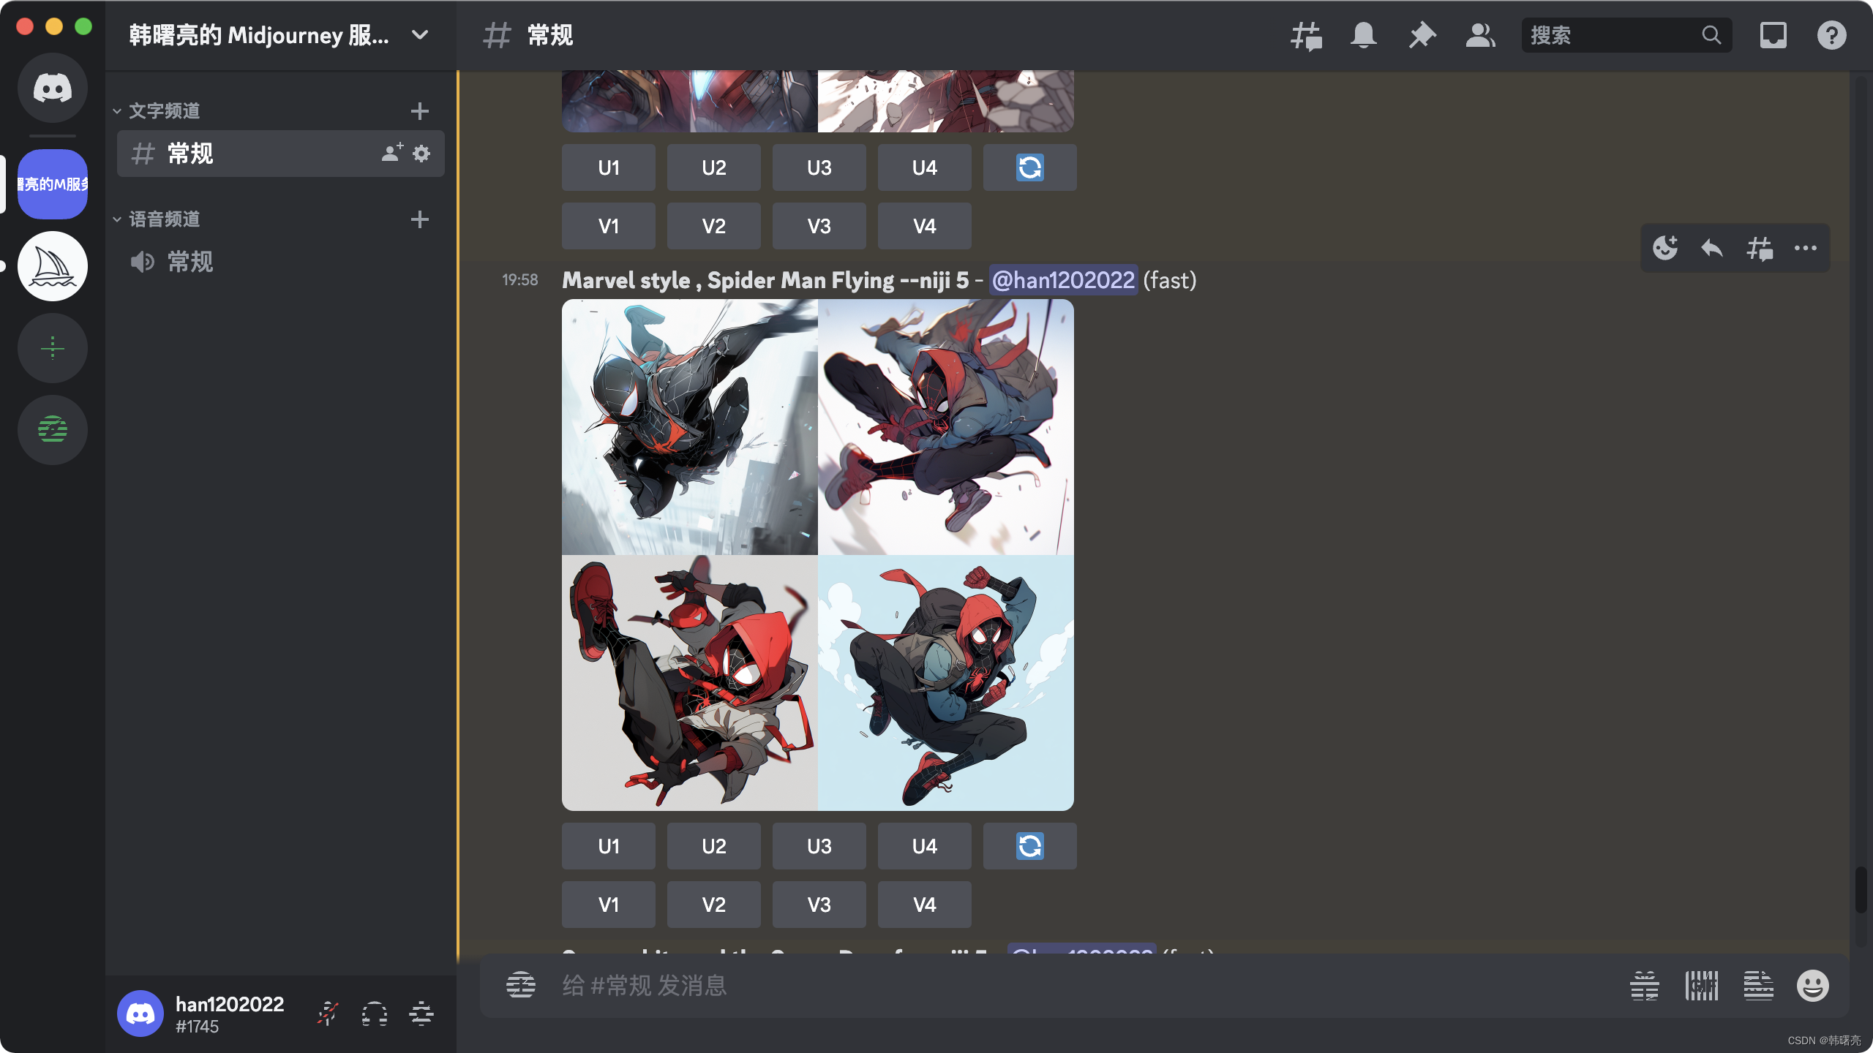This screenshot has height=1053, width=1873.
Task: Open the inbox icon
Action: tap(1773, 35)
